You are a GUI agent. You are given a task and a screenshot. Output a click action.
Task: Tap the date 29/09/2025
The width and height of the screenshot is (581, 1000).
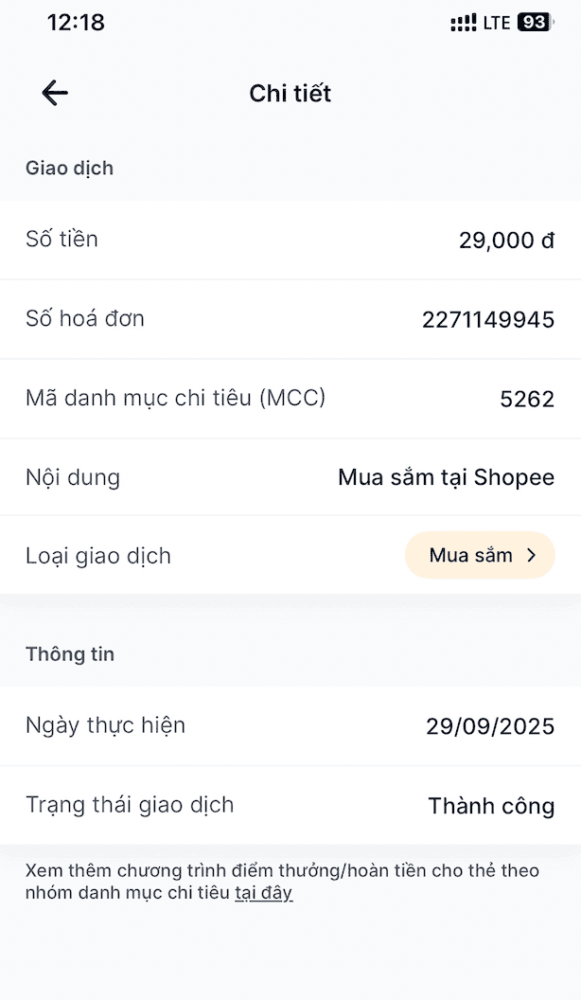[x=490, y=727]
